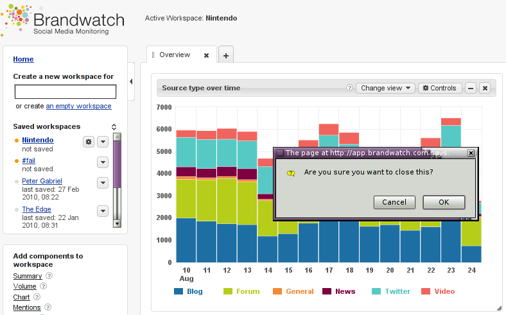
Task: Add the Chart component
Action: (x=21, y=297)
